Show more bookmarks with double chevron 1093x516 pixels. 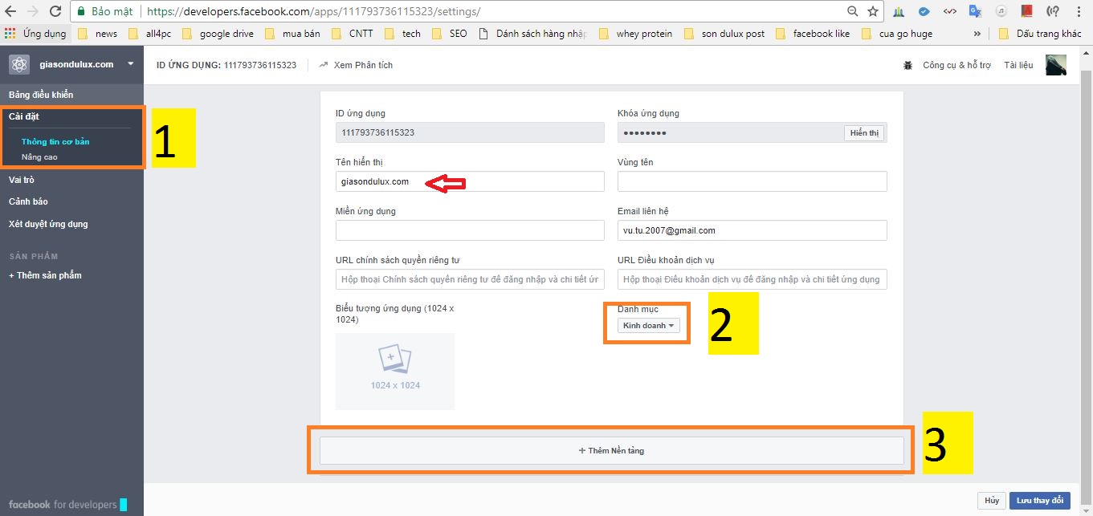pos(977,34)
